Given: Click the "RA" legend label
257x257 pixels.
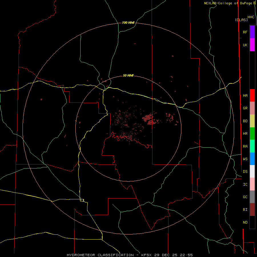Looking at the screenshot, I should 245,146.
